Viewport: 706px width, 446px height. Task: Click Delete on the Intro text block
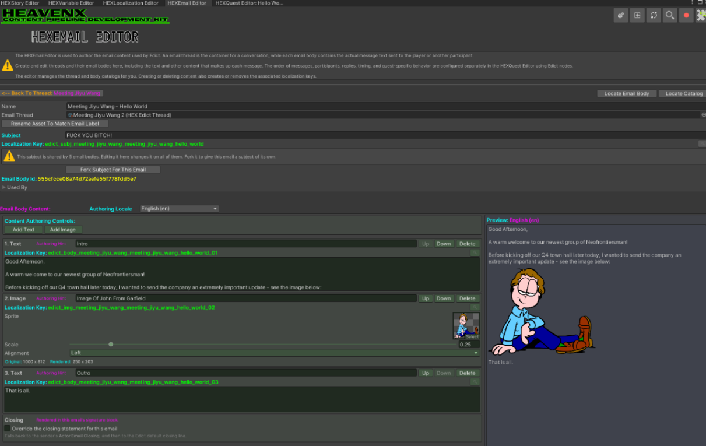467,244
